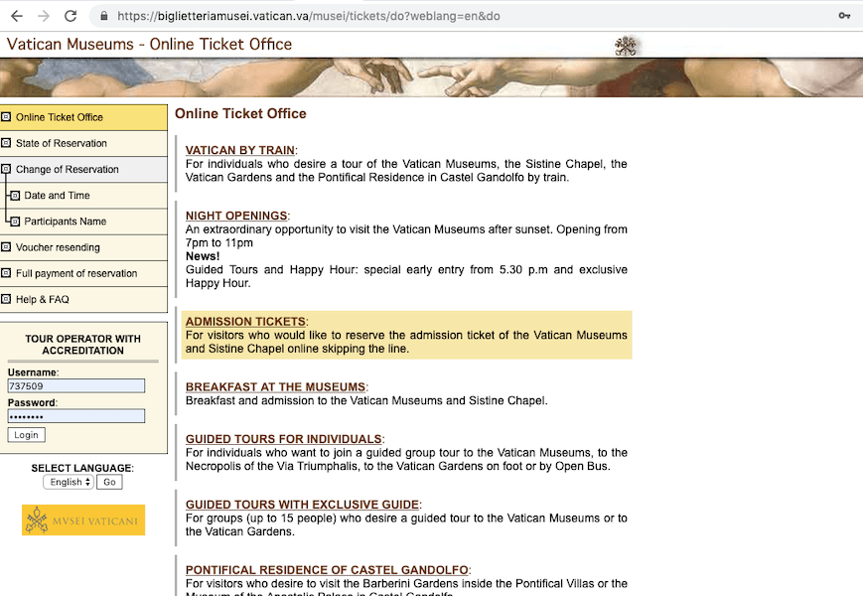This screenshot has height=596, width=863.
Task: Open the NIGHT OPENINGS link
Action: [x=236, y=216]
